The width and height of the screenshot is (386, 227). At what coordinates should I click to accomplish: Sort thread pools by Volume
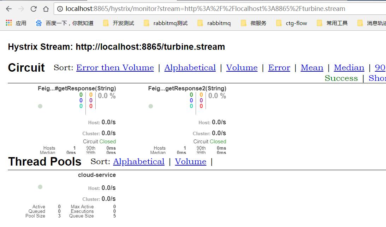tap(191, 161)
